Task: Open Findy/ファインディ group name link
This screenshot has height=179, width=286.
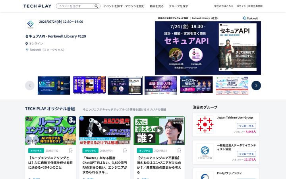Action: [229, 173]
